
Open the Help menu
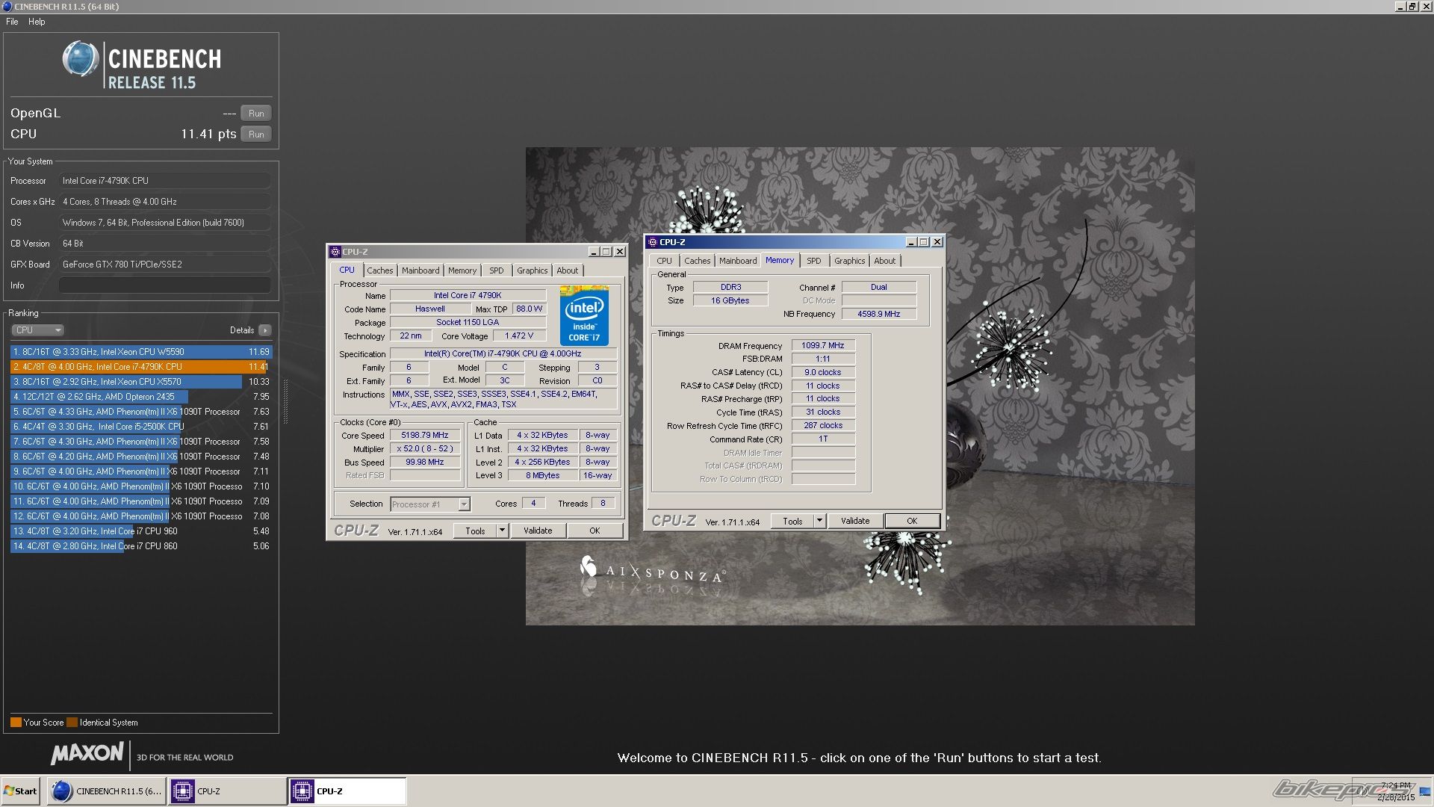pyautogui.click(x=37, y=22)
